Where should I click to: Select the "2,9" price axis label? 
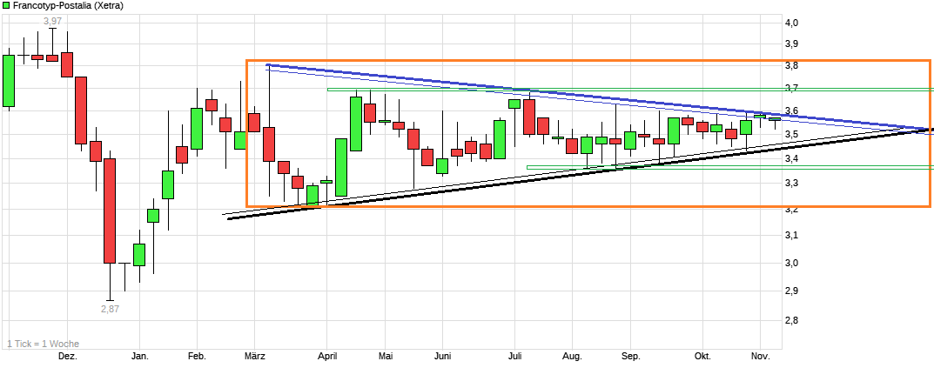791,291
